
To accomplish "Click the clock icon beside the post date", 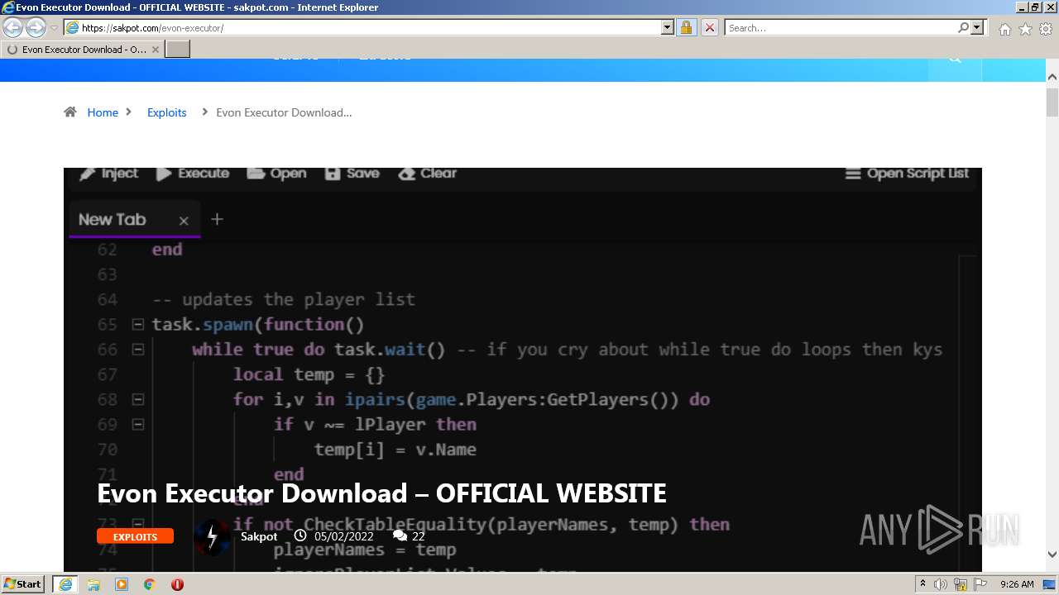I will click(x=300, y=536).
